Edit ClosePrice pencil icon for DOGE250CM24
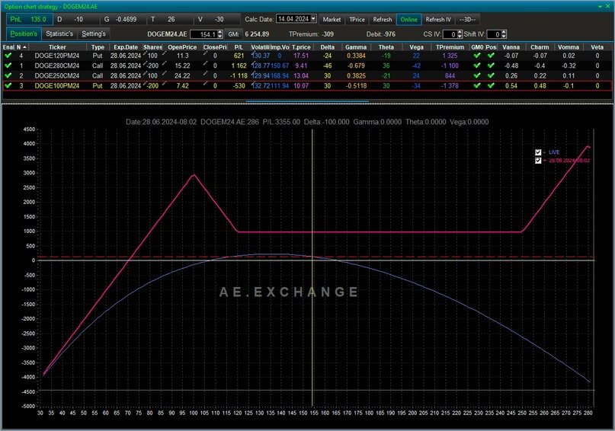Screen dimensions: 615x431 click(205, 73)
